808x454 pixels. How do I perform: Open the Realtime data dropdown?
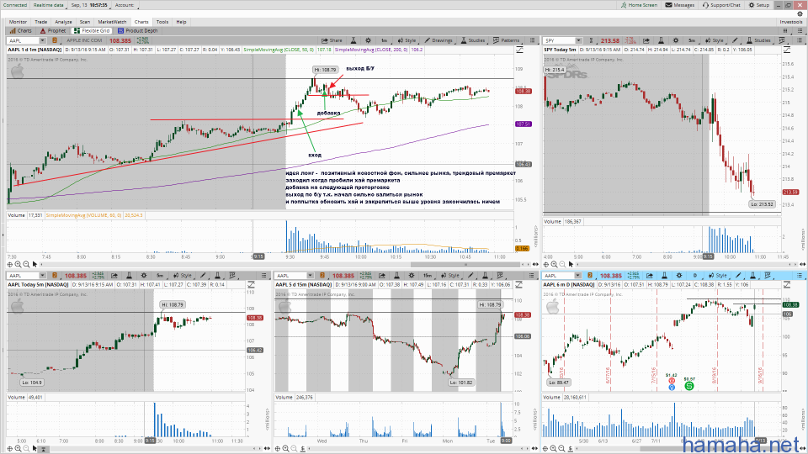tap(49, 5)
